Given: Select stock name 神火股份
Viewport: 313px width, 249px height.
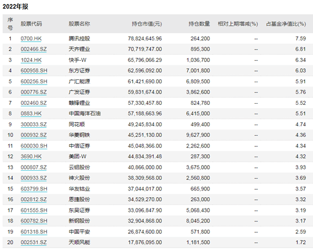Looking at the screenshot, I should click(x=79, y=178).
